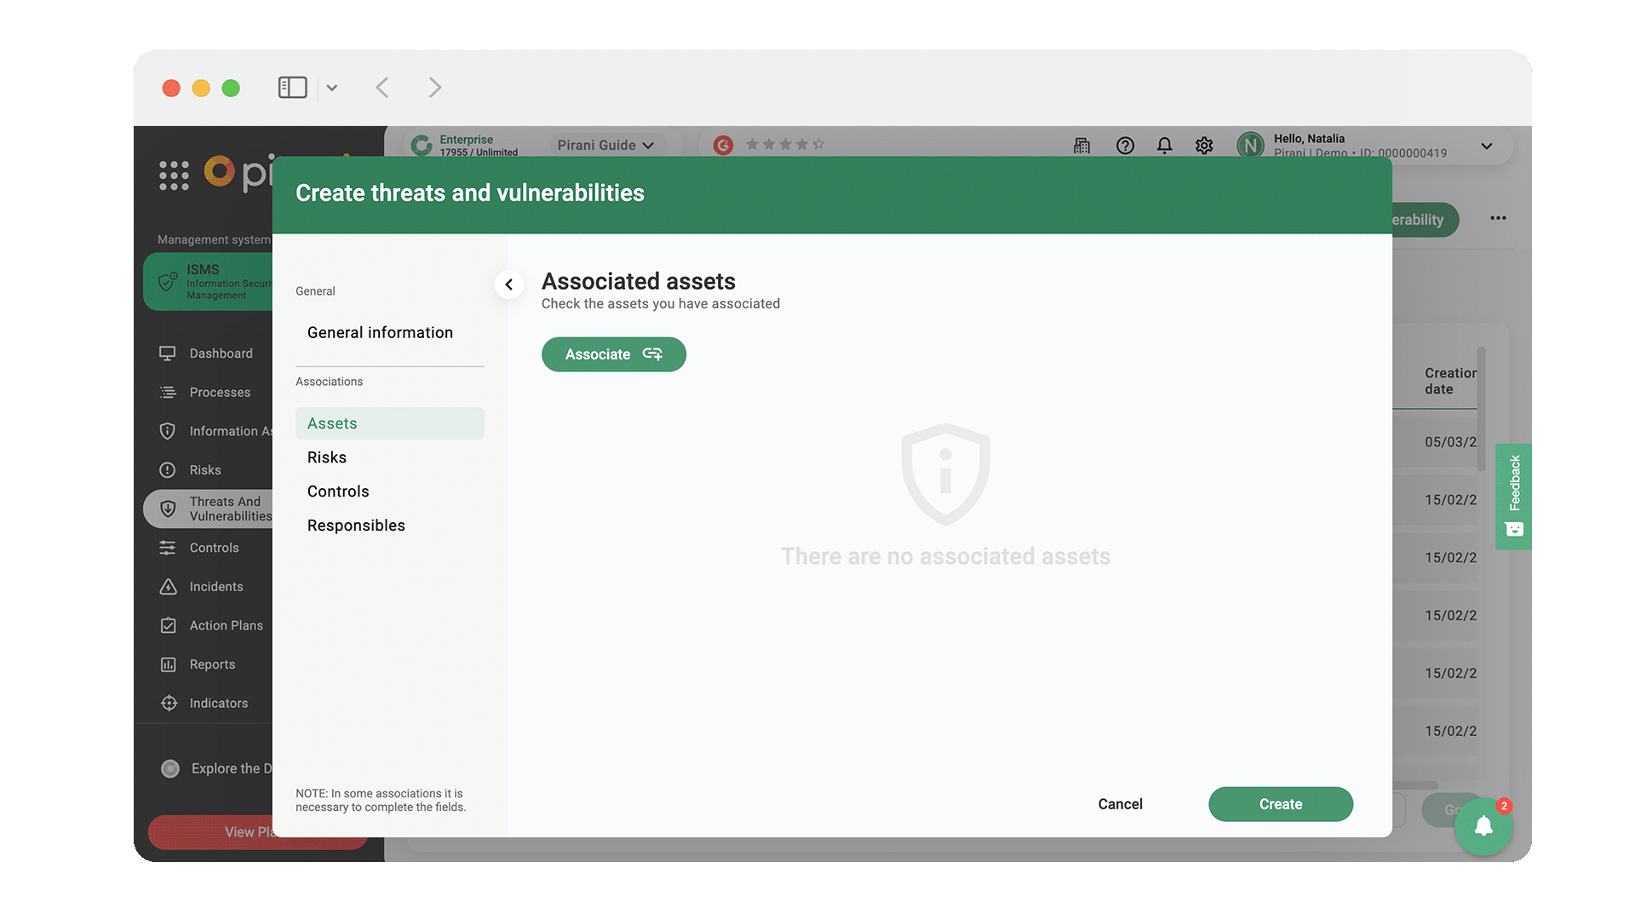
Task: Open the sidebar toggle dropdown arrow
Action: (332, 87)
